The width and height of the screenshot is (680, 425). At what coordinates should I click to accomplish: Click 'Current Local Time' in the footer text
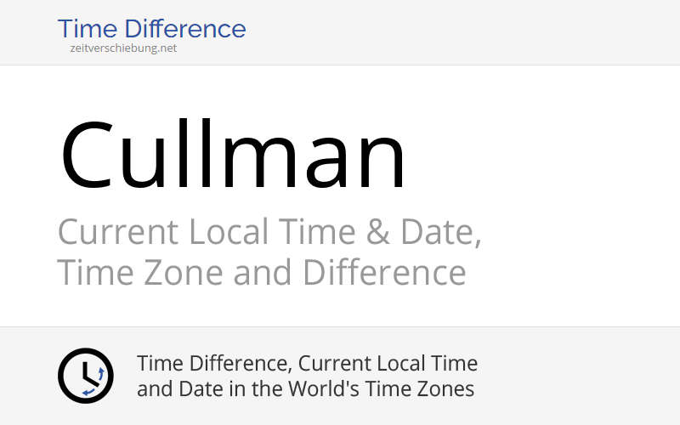(387, 364)
